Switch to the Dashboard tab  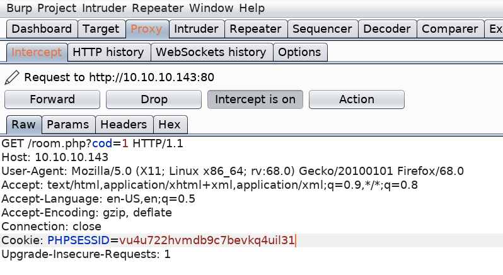(42, 29)
